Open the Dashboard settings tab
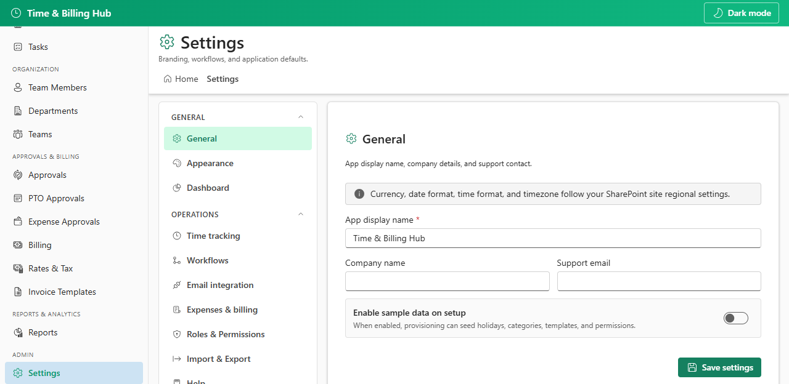 click(238, 188)
